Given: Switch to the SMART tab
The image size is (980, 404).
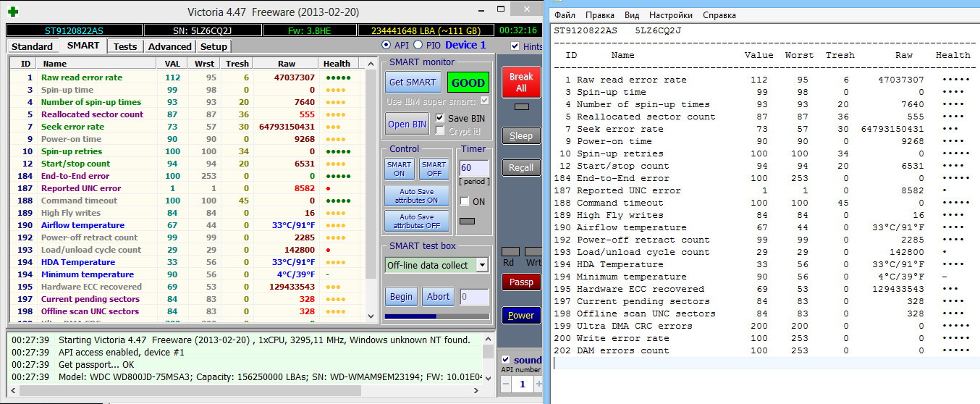Looking at the screenshot, I should coord(83,46).
